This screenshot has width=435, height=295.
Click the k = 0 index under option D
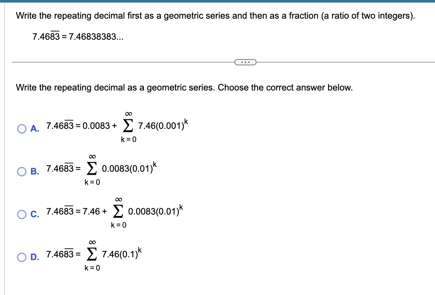[92, 268]
